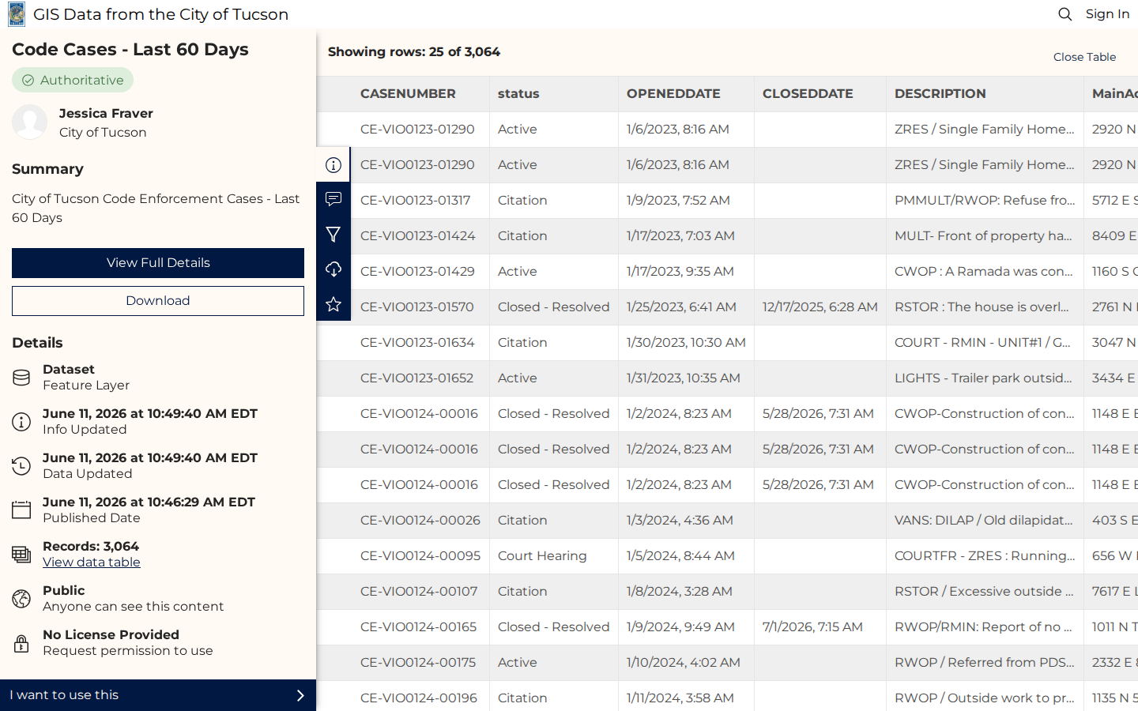Click the Records table icon
The width and height of the screenshot is (1138, 711).
[x=21, y=555]
